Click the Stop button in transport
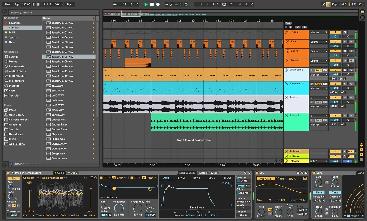This screenshot has height=221, width=367. pos(152,5)
